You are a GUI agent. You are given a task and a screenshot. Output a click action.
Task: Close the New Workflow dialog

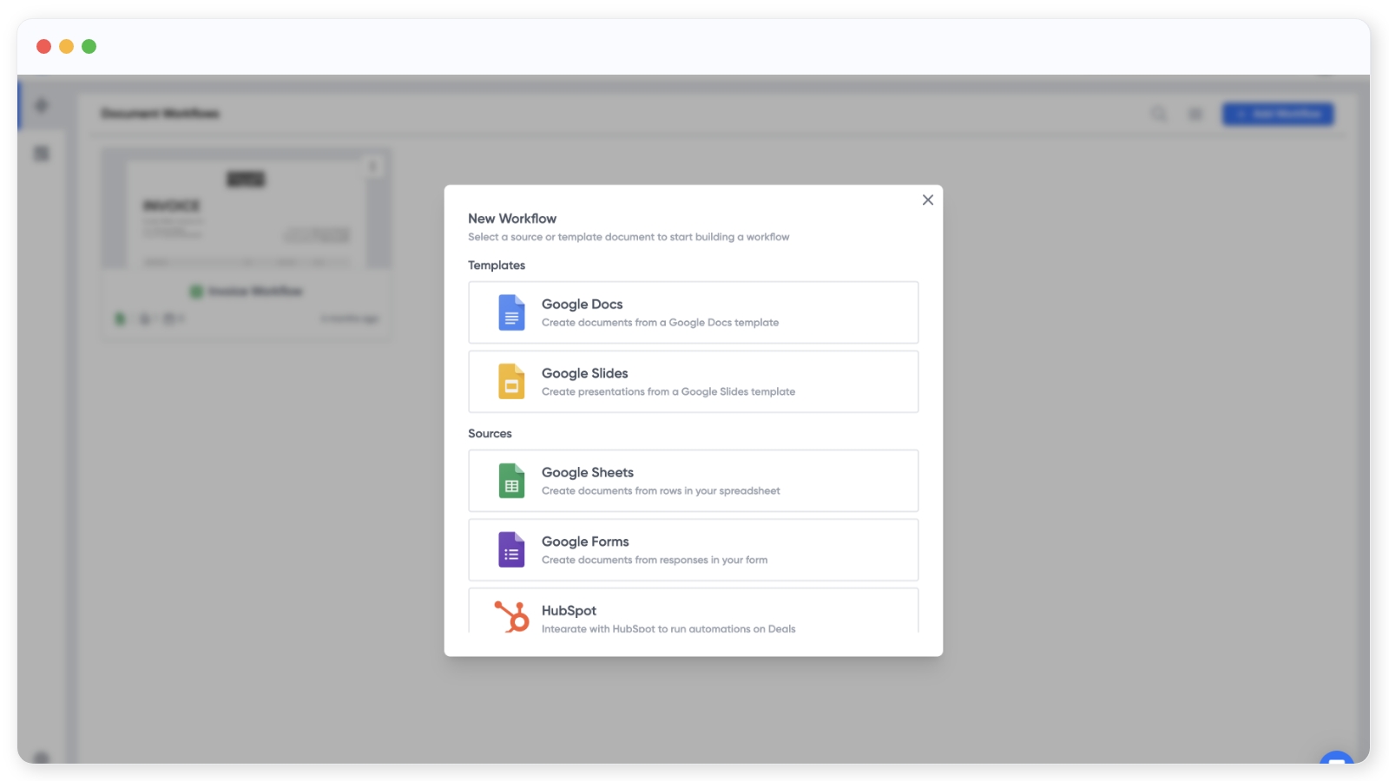pos(927,200)
